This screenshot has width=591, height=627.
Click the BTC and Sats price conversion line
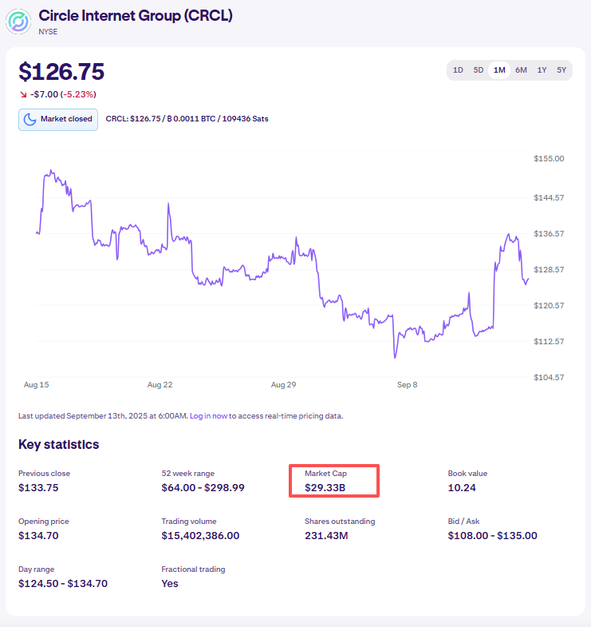[187, 119]
